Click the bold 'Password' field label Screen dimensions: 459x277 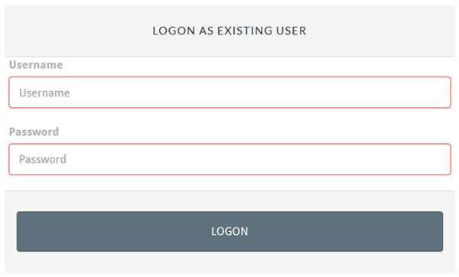[x=34, y=132]
